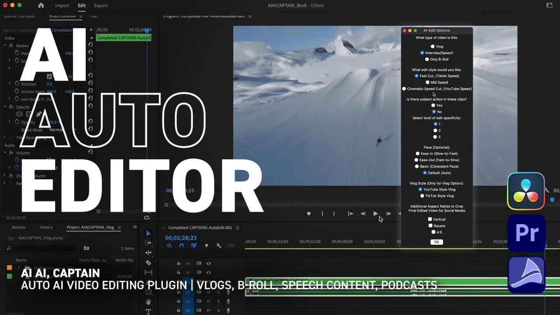This screenshot has width=560, height=315.
Task: Mute audio track A2
Action: (209, 301)
